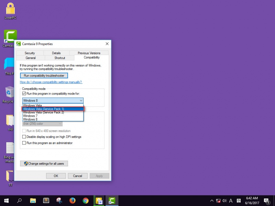Image resolution: width=275 pixels, height=206 pixels.
Task: Click the Korean IME tray icon
Action: tap(239, 201)
